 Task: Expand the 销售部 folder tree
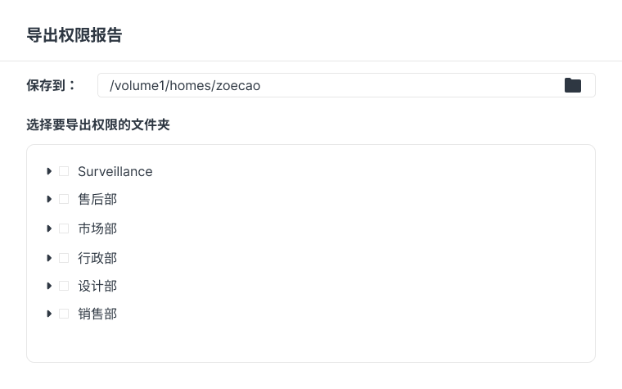tap(50, 314)
